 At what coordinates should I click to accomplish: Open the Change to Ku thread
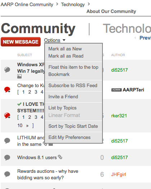point(31,86)
